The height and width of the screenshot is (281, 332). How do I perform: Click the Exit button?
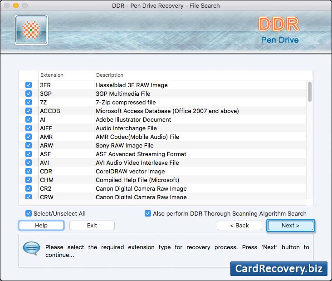click(92, 225)
